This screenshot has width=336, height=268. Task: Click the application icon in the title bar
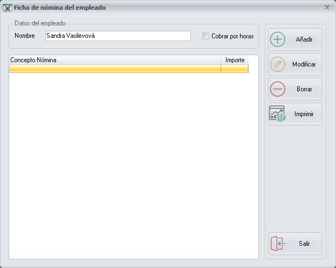pyautogui.click(x=8, y=8)
